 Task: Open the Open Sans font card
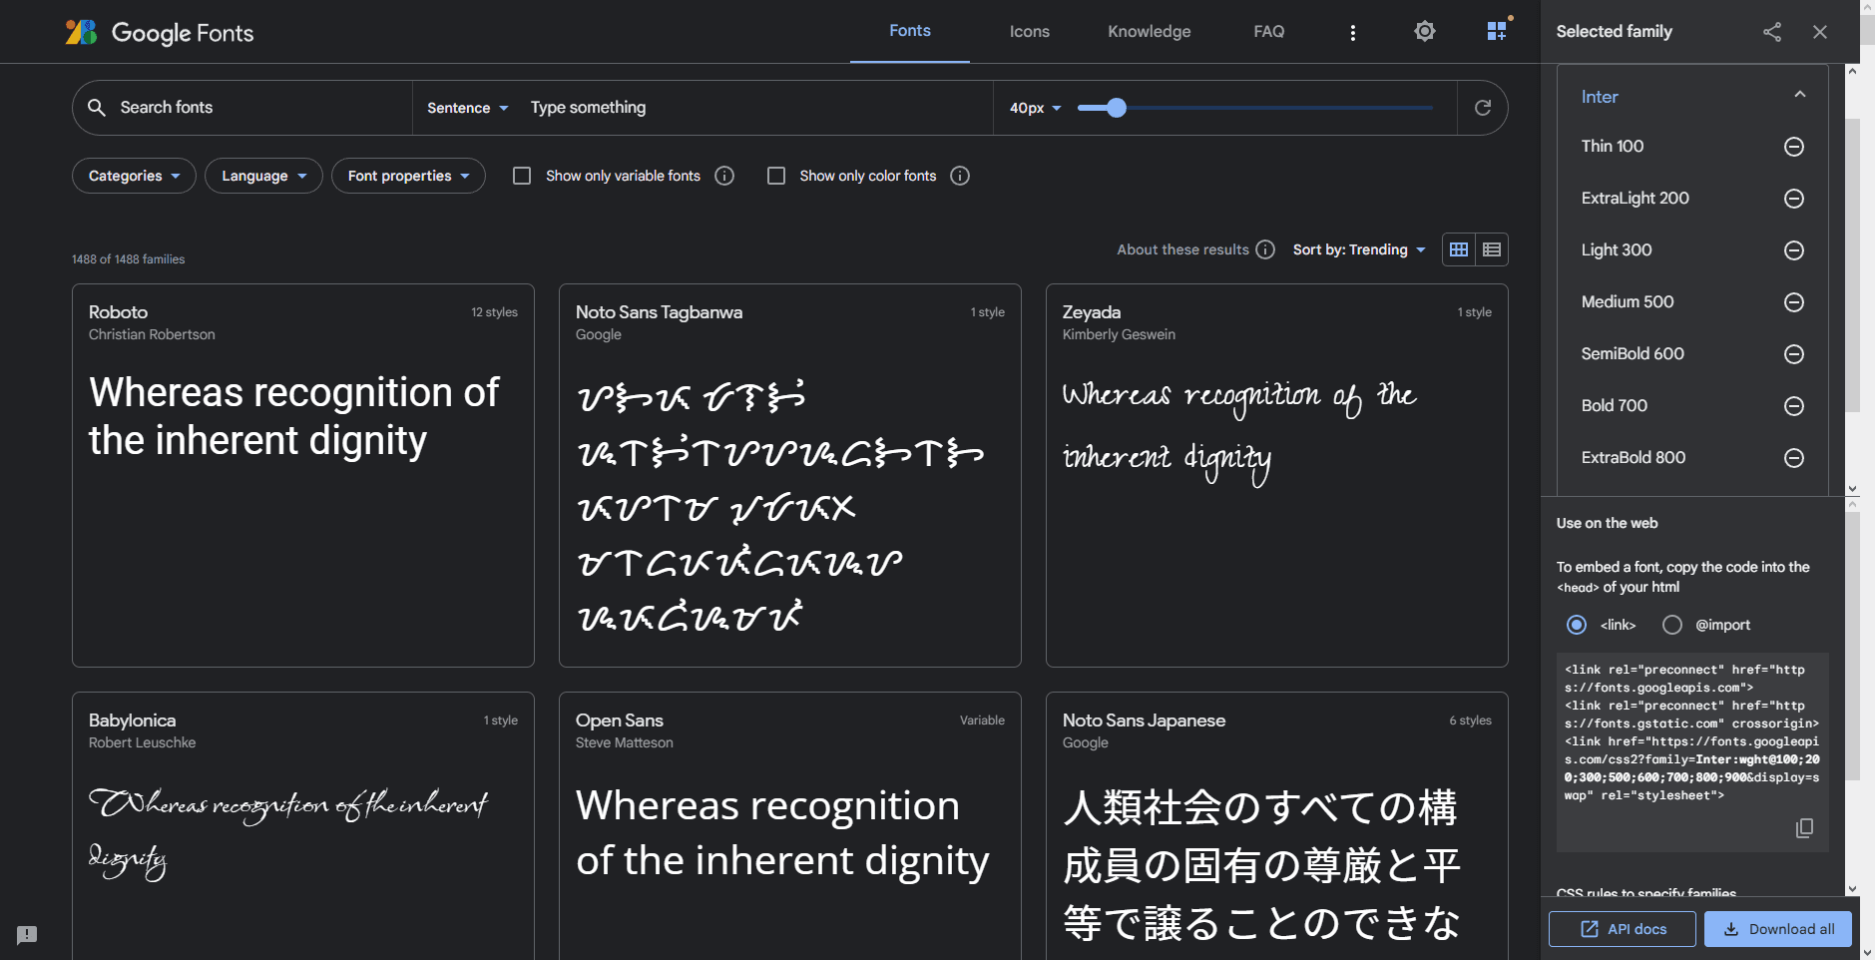tap(790, 826)
